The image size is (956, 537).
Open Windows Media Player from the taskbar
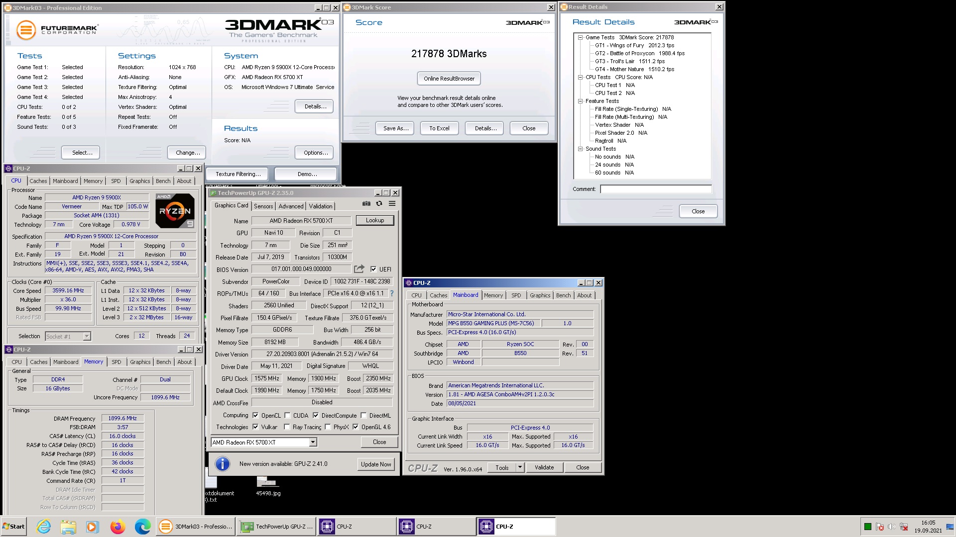tap(92, 527)
